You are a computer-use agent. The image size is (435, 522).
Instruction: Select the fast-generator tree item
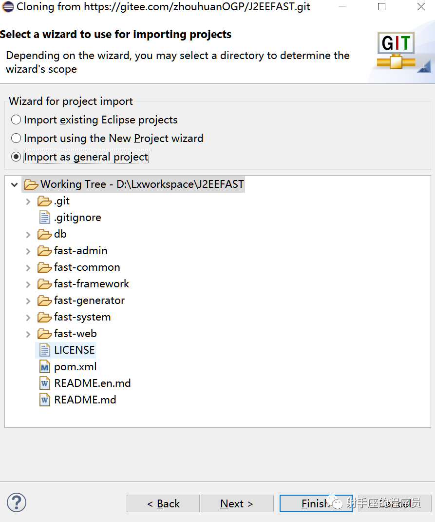pos(89,301)
